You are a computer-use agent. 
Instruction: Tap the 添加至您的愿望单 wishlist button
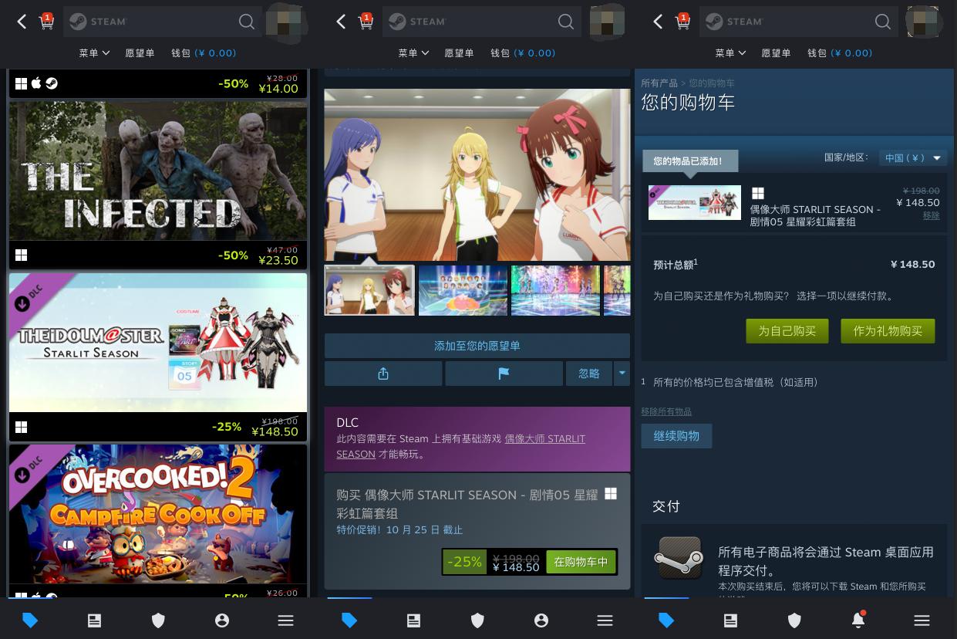(477, 346)
